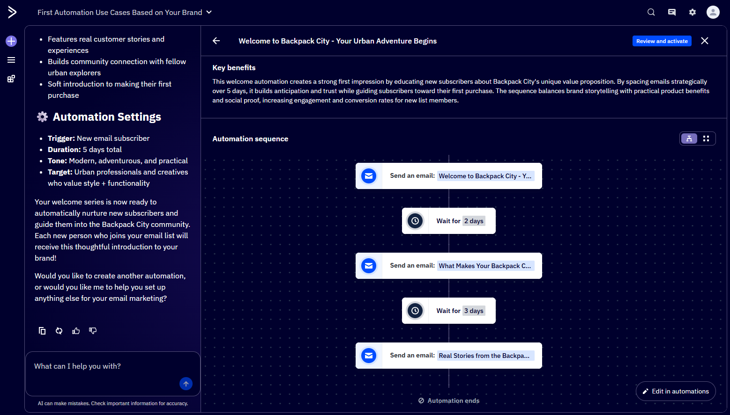Viewport: 730px width, 415px height.
Task: Expand the First Automation Use Cases title dropdown
Action: pyautogui.click(x=209, y=12)
